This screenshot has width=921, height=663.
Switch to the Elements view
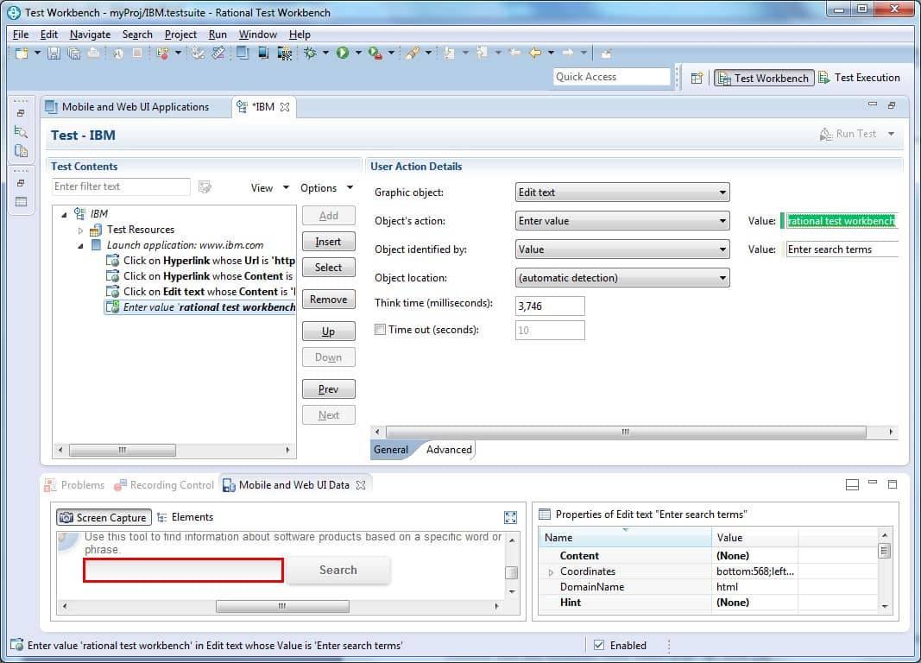click(x=185, y=517)
